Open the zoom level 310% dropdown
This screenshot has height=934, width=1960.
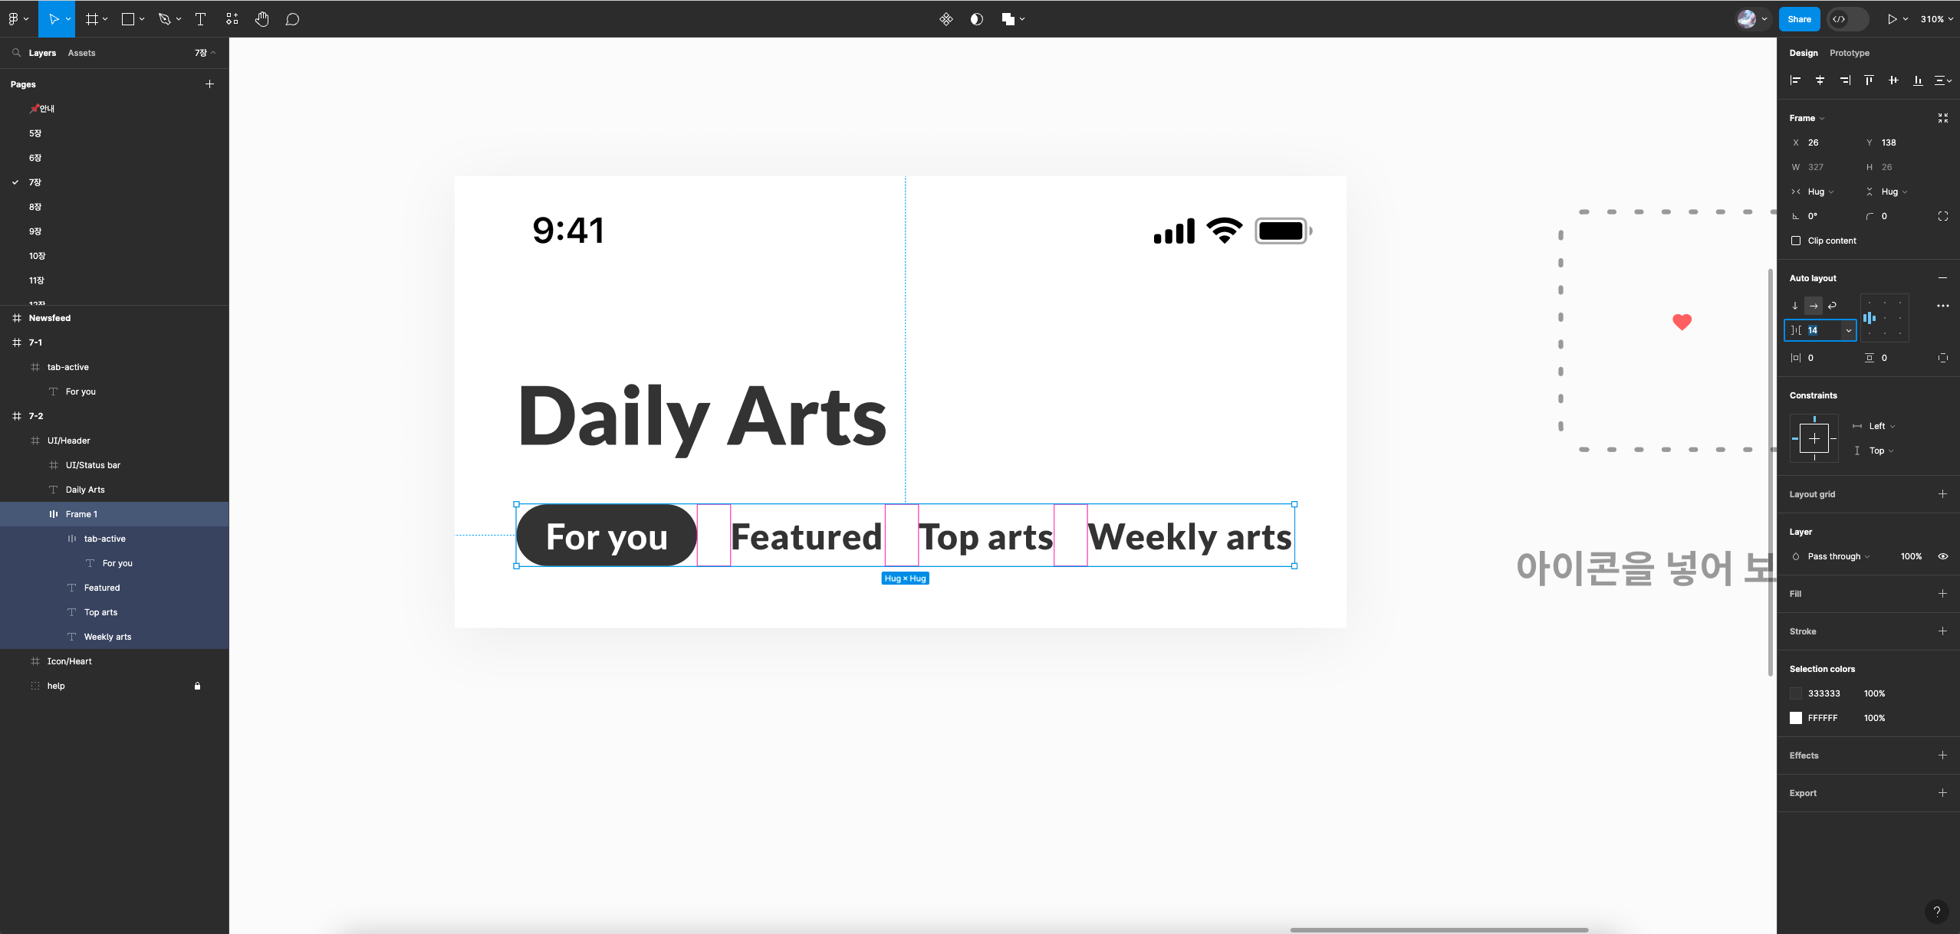pos(1936,19)
